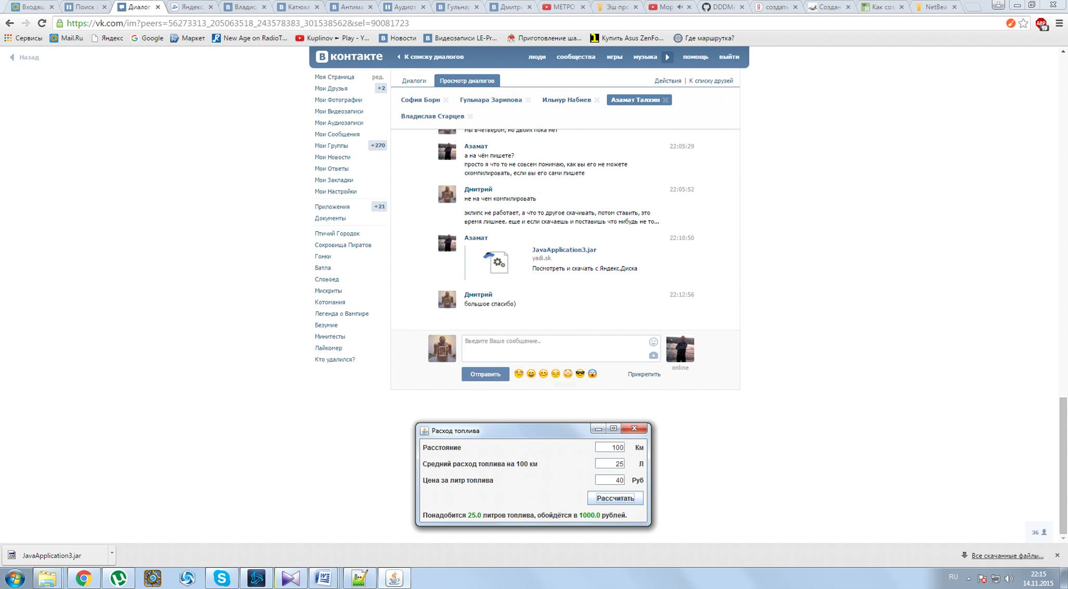Click the Chrome bookmark star icon
The width and height of the screenshot is (1068, 589).
click(1023, 23)
